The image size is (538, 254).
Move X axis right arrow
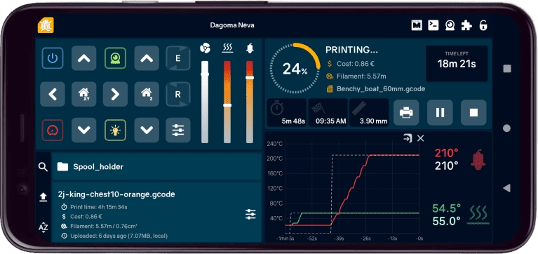(115, 94)
